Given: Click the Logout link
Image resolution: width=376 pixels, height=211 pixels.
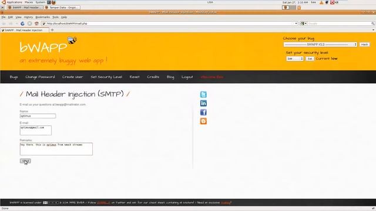Looking at the screenshot, I should 187,77.
